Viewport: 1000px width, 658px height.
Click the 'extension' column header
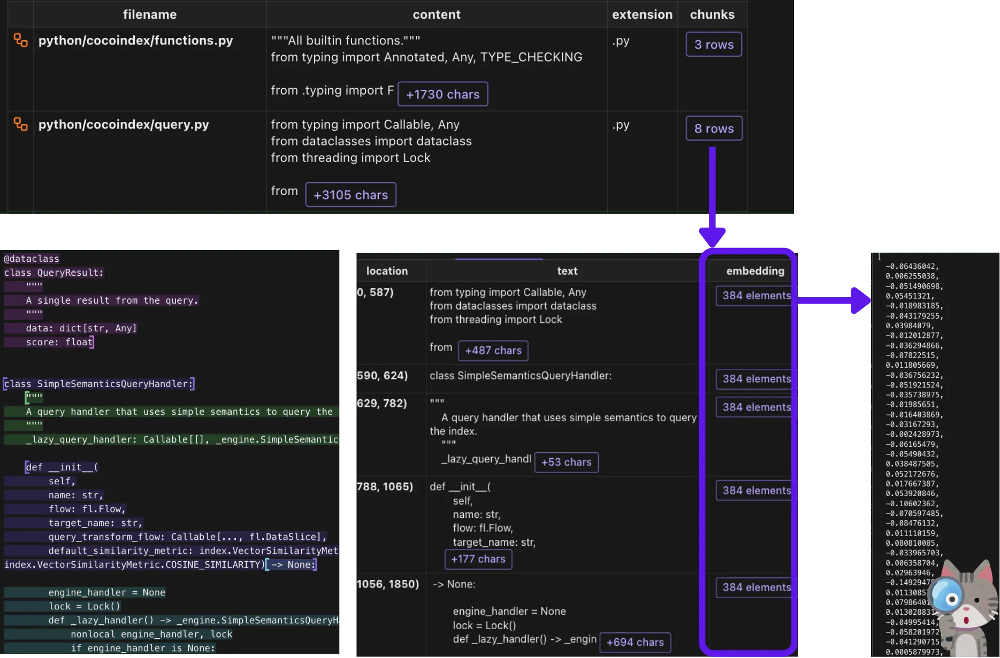click(x=642, y=14)
